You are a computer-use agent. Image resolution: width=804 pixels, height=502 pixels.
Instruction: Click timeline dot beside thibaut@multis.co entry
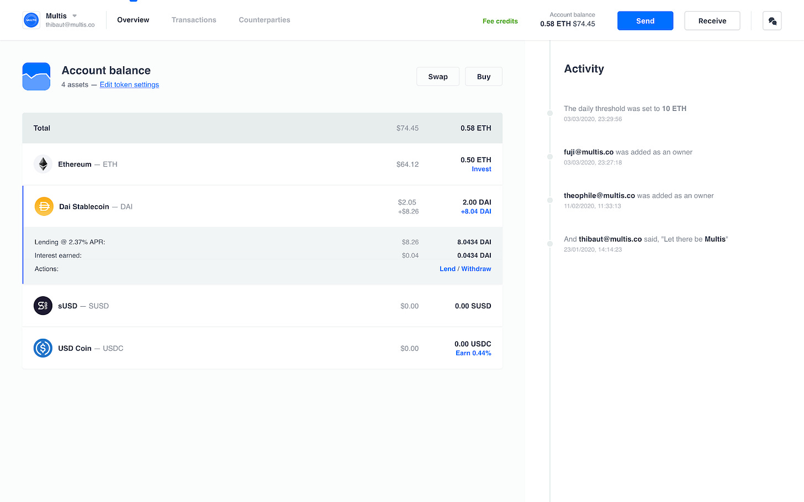point(550,244)
